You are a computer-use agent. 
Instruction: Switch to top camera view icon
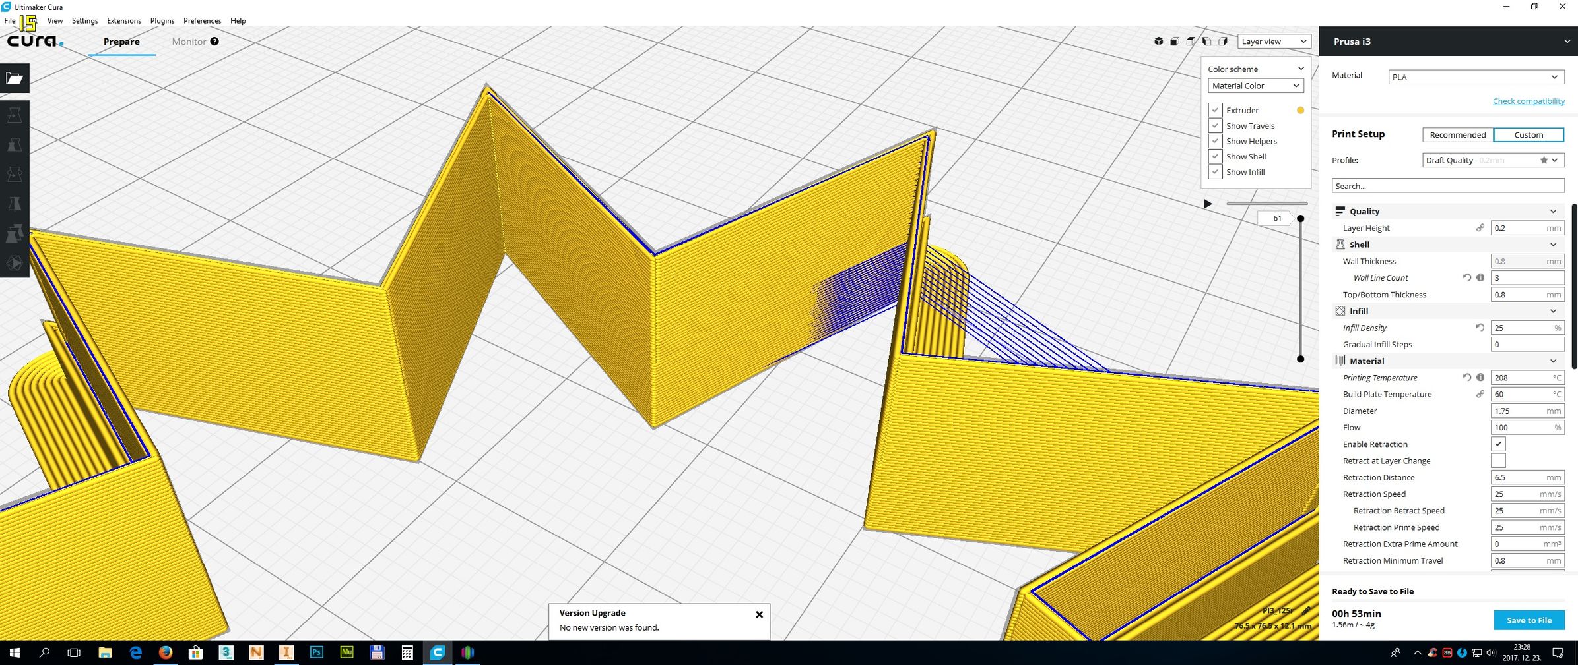(1191, 42)
